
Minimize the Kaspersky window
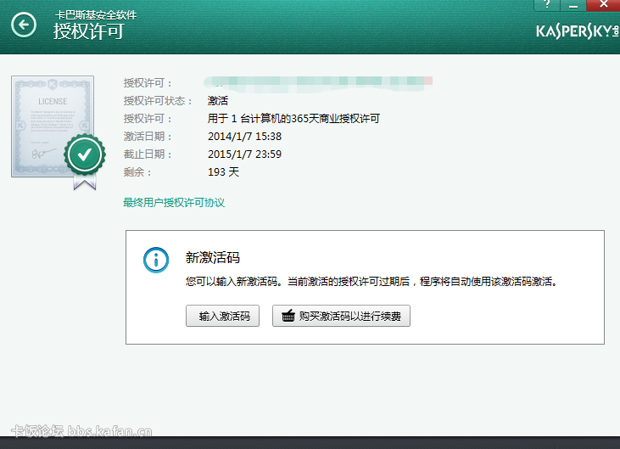point(573,5)
